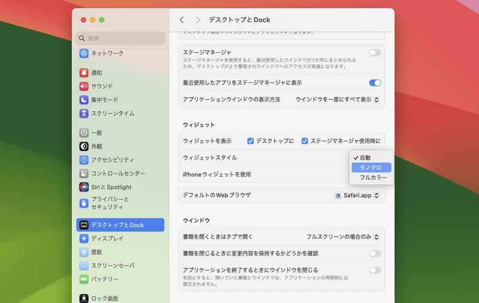Open 集中モード settings label
Screen dimensions: 479x303
(x=104, y=99)
